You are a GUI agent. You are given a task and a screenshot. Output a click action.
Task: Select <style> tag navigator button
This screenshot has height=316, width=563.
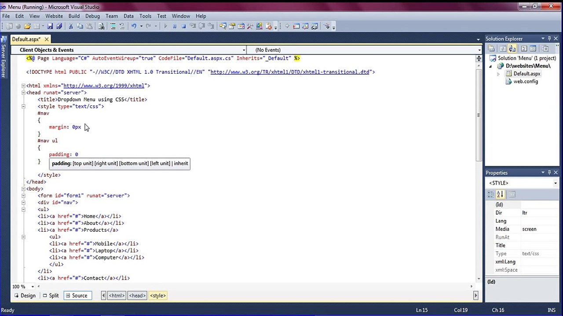157,295
